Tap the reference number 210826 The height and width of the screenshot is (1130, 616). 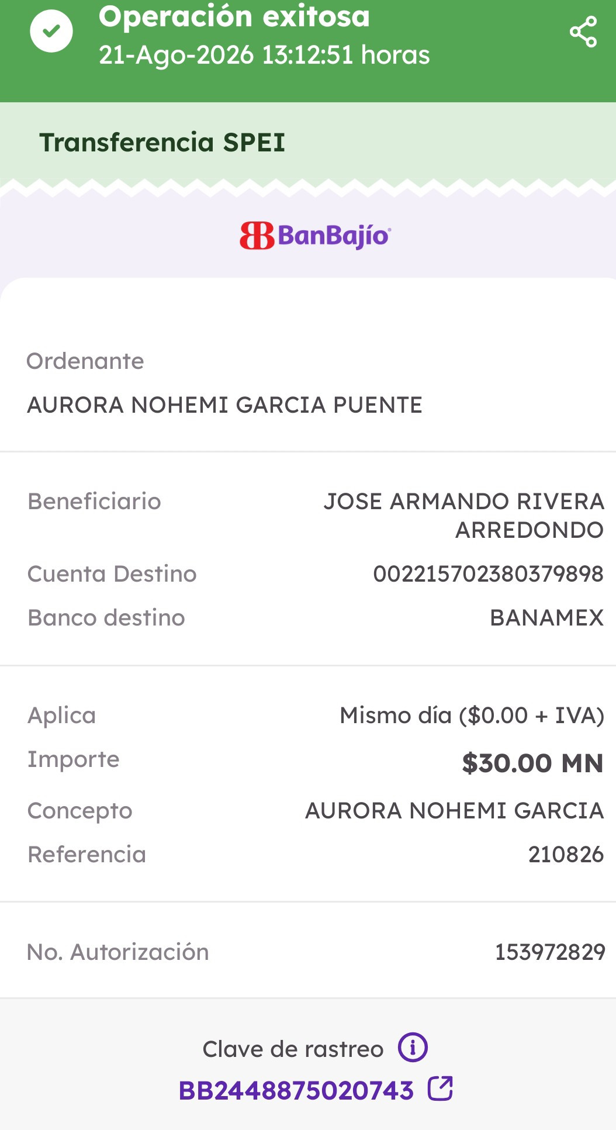coord(566,855)
